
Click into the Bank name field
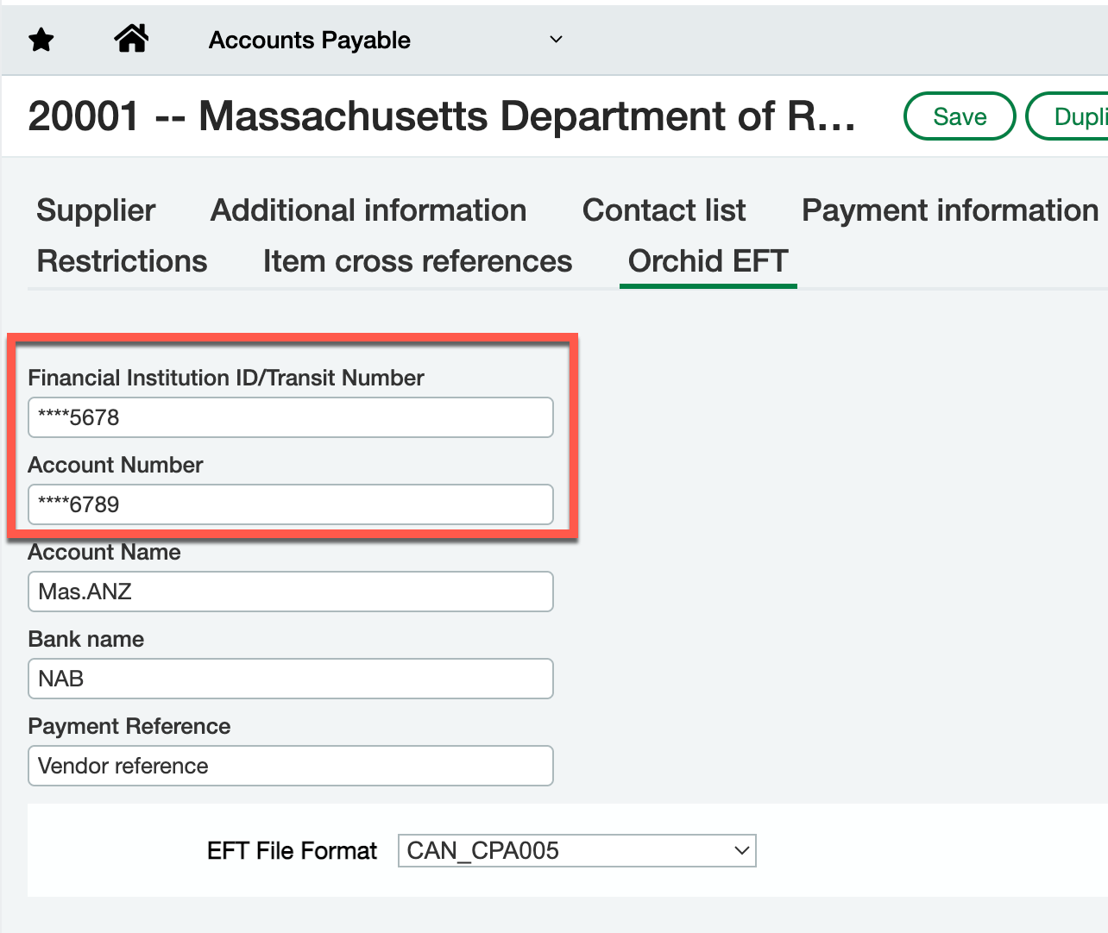pyautogui.click(x=290, y=679)
